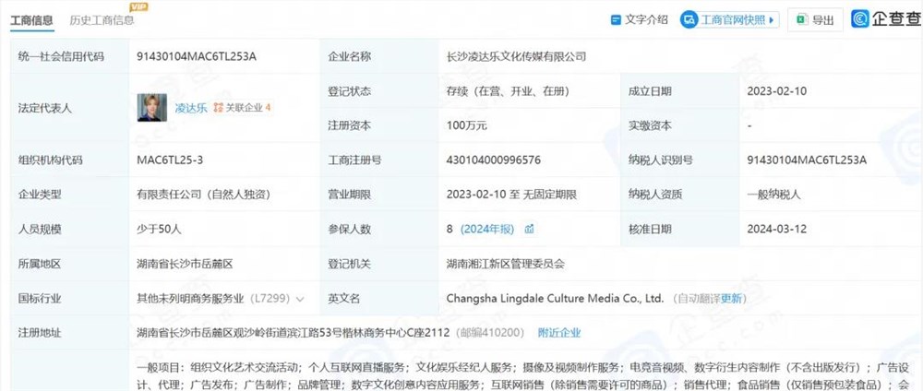Click 更新 to refresh the English name
923x391 pixels.
[732, 299]
